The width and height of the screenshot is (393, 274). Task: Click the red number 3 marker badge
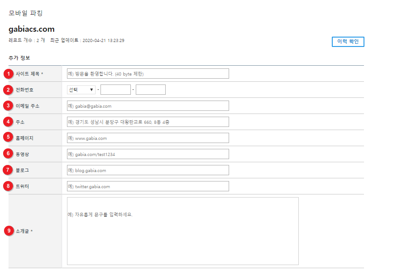(x=8, y=105)
